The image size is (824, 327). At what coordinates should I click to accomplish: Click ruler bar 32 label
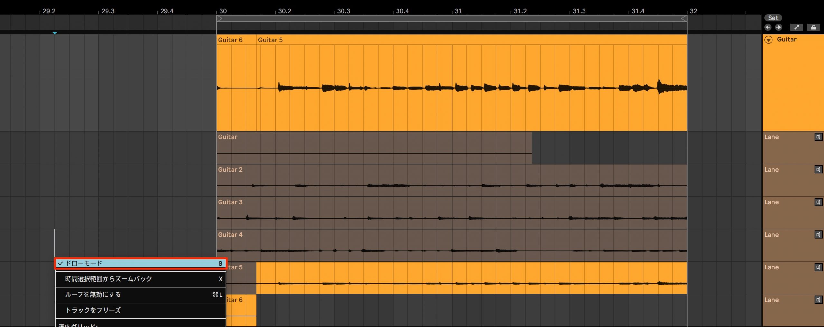tap(694, 11)
